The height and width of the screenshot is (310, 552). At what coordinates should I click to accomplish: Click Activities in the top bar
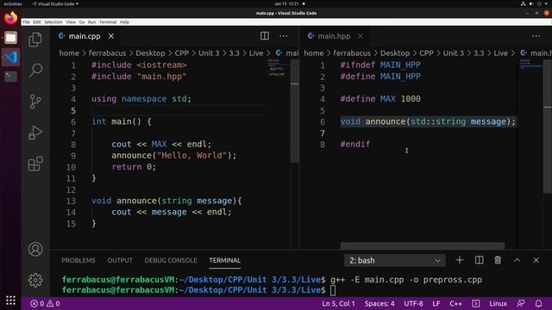point(13,3)
